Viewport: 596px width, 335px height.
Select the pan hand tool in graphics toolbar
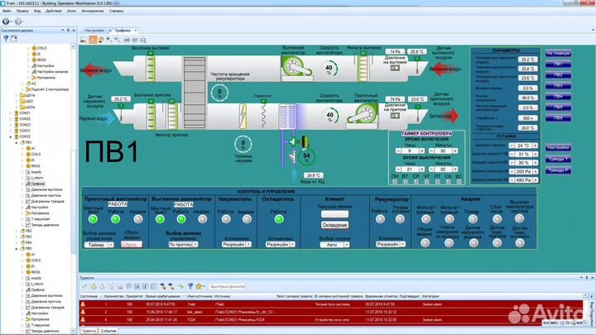[x=92, y=38]
